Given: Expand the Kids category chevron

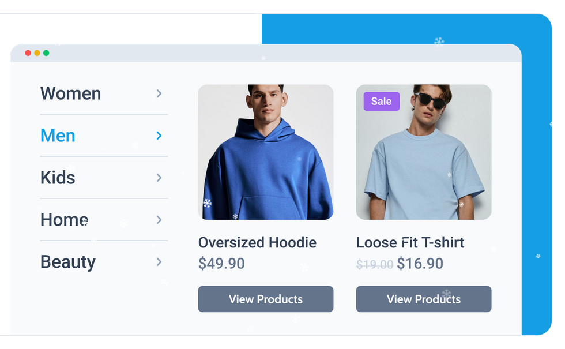Looking at the screenshot, I should coord(159,178).
